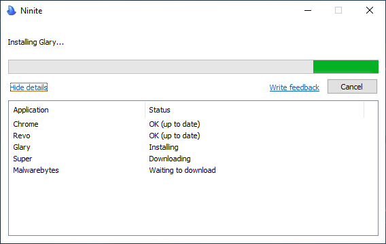
Task: Cancel the installation
Action: click(x=352, y=86)
